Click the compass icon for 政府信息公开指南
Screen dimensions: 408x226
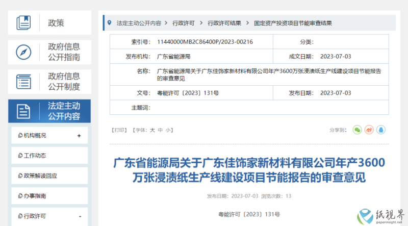(23, 52)
